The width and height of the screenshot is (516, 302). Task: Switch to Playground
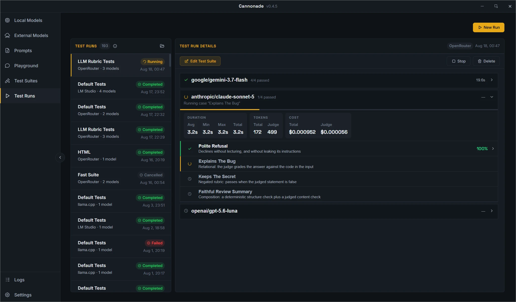point(30,65)
